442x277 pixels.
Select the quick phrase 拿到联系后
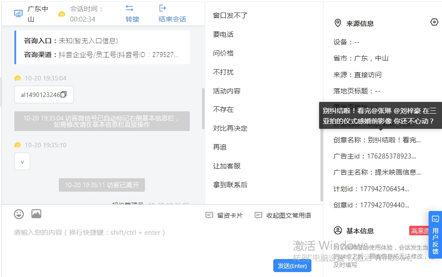pyautogui.click(x=230, y=185)
